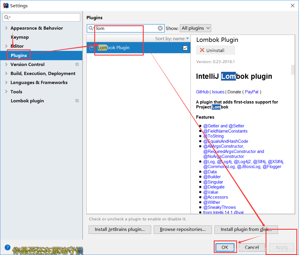Open the GitHub link
This screenshot has width=299, height=255.
click(202, 92)
